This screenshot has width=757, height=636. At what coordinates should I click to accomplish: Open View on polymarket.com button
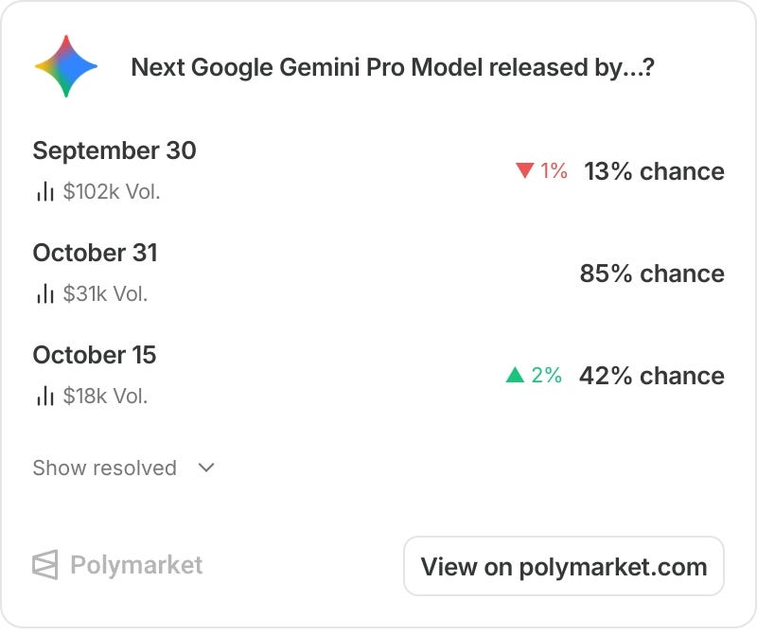(x=563, y=566)
